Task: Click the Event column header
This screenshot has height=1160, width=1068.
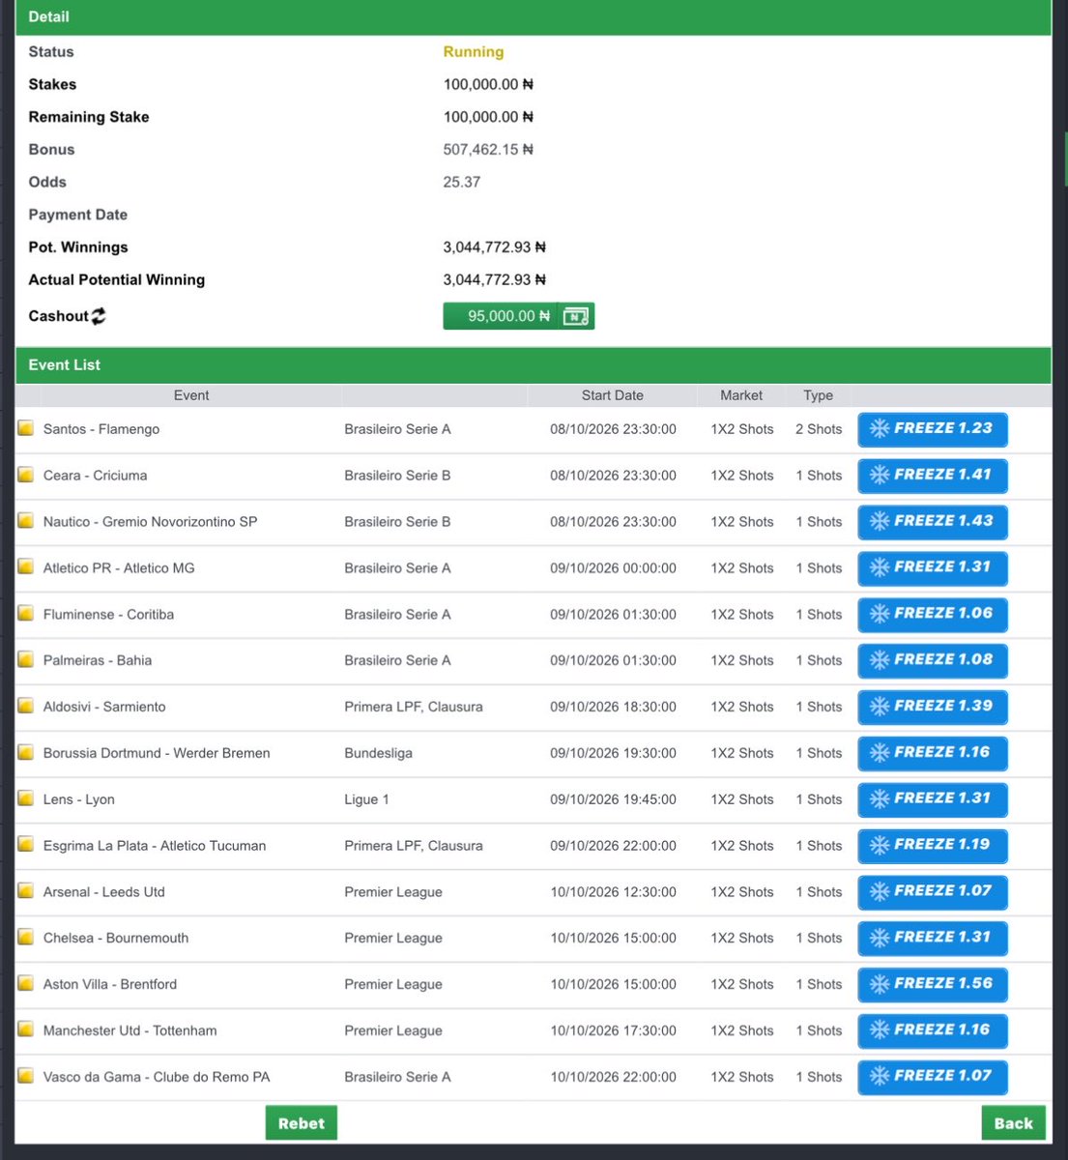Action: point(191,395)
